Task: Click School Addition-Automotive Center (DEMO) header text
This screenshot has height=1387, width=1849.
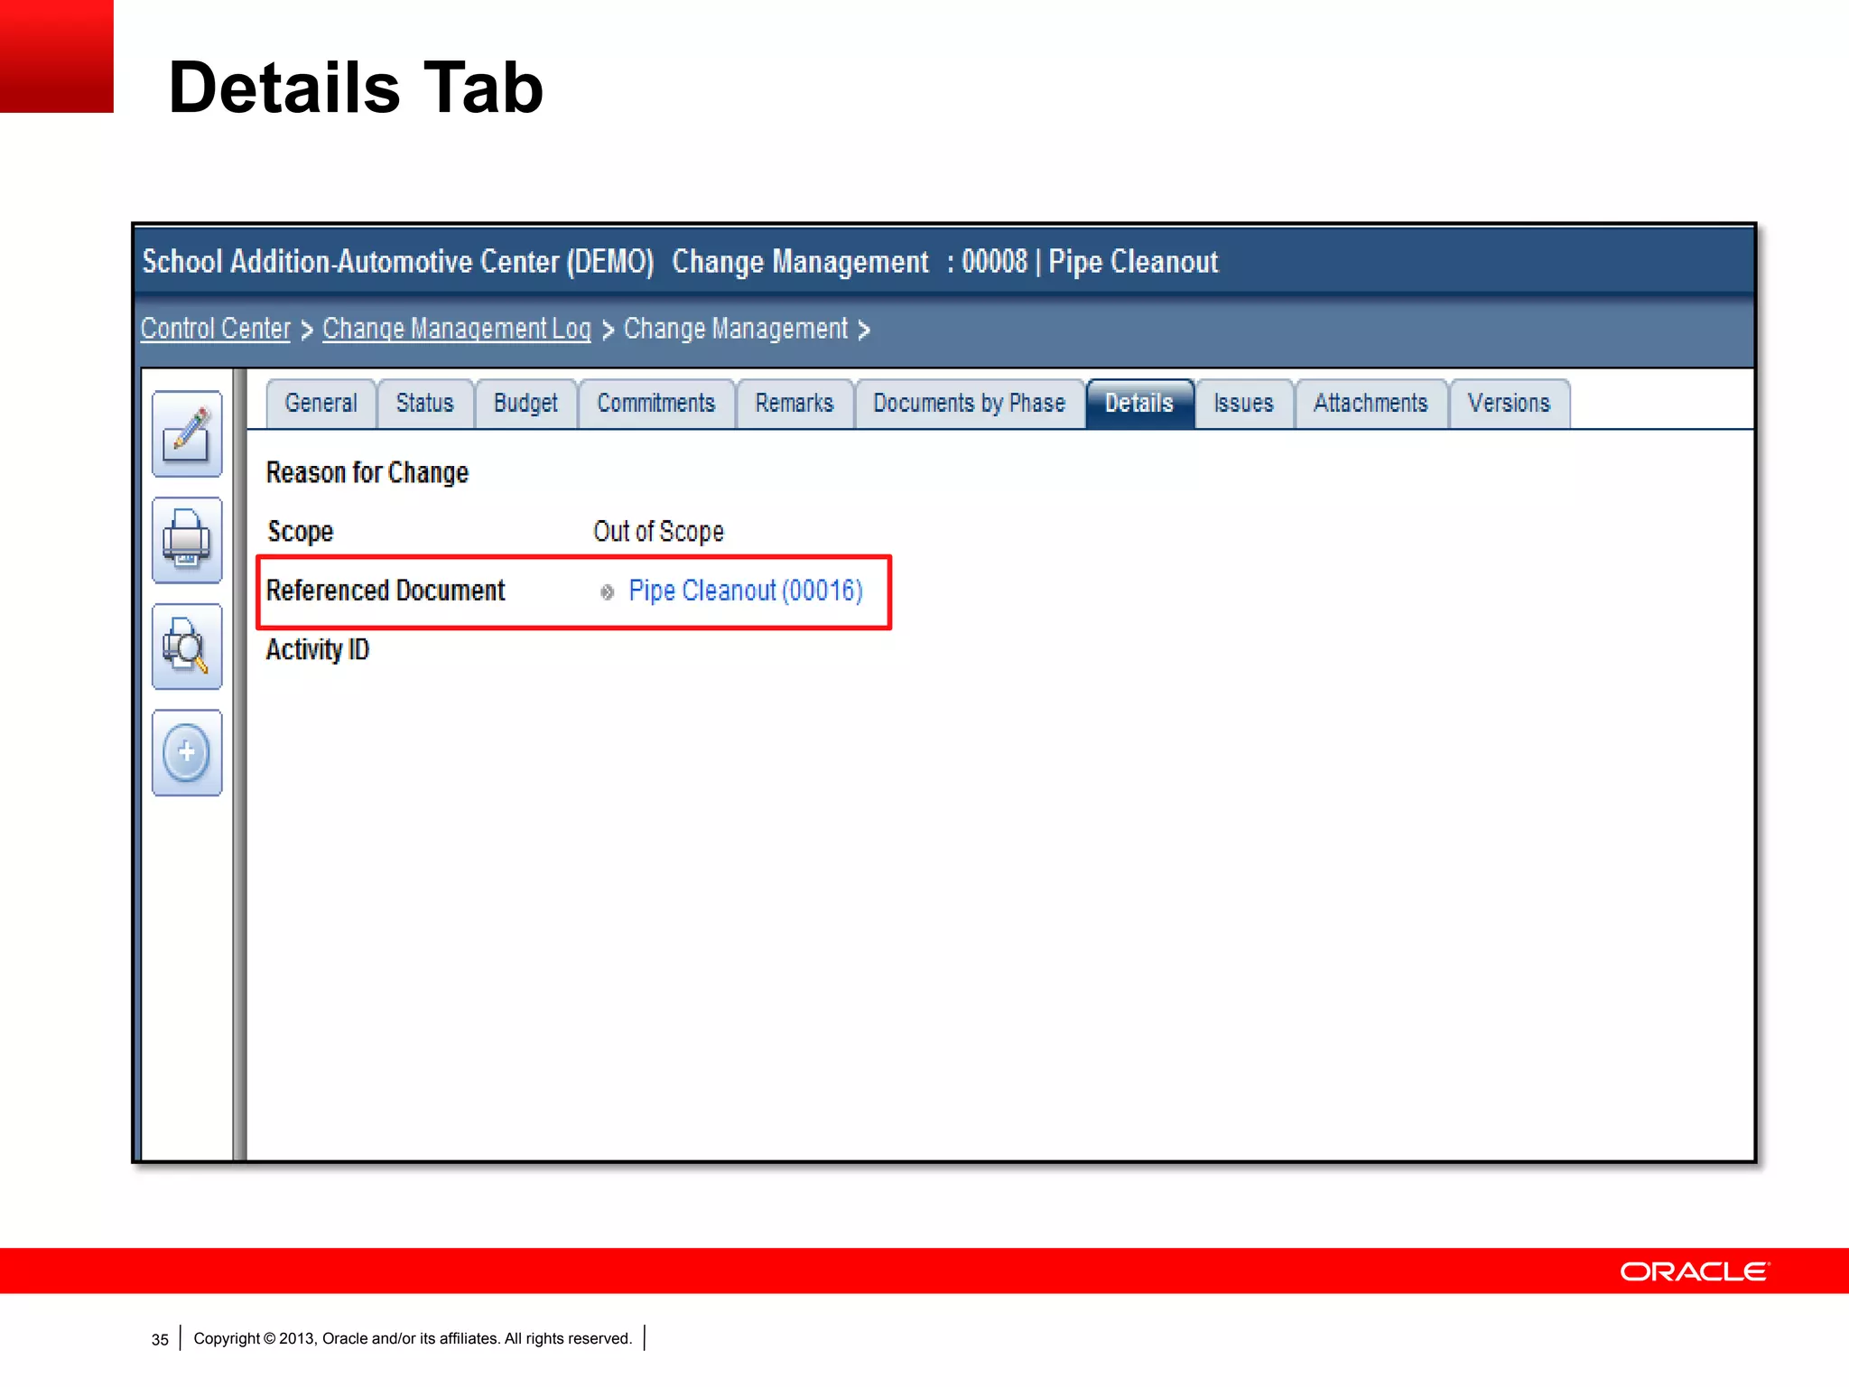Action: click(398, 262)
